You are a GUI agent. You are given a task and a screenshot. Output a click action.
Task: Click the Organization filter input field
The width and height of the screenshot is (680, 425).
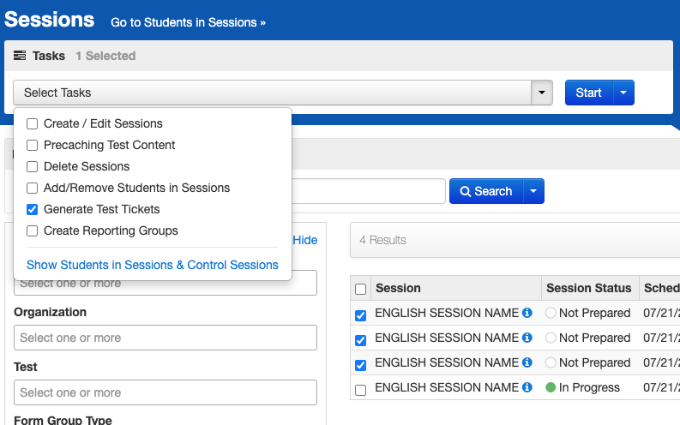coord(165,338)
